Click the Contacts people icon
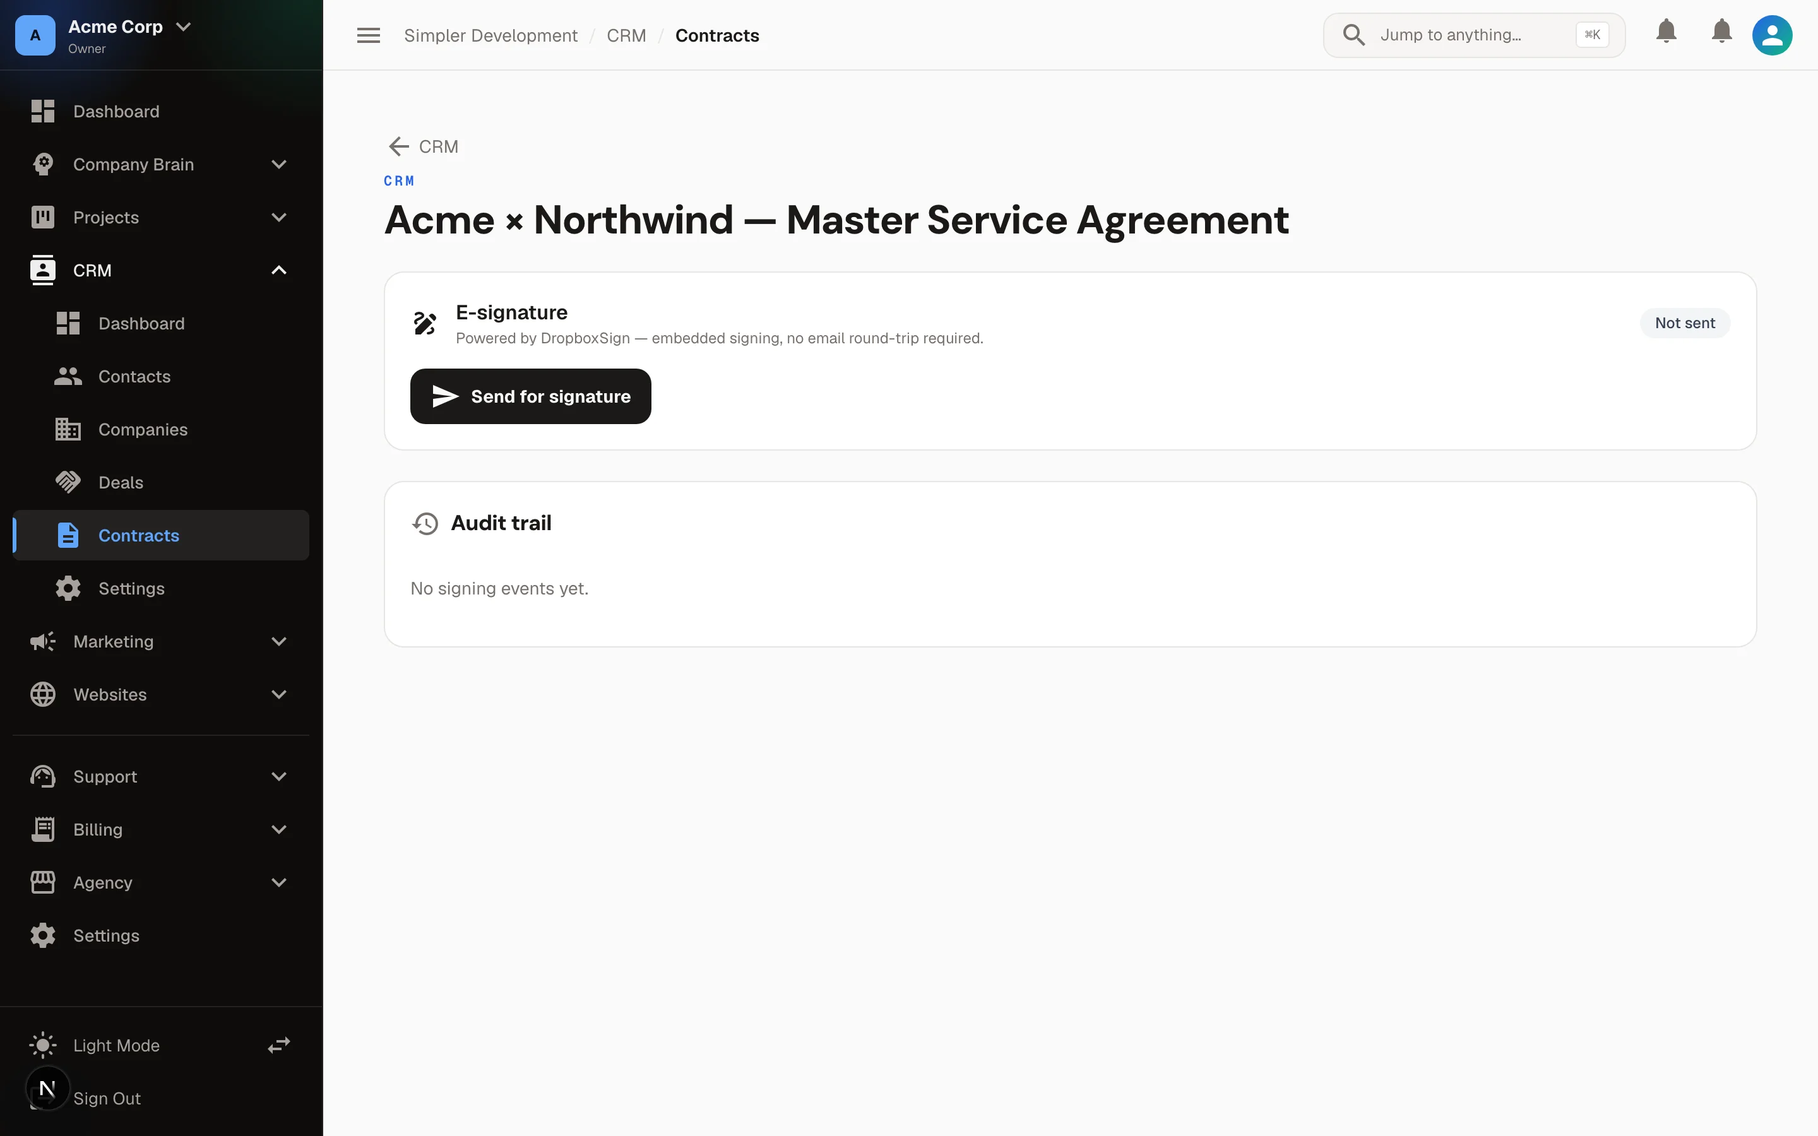This screenshot has width=1818, height=1136. [68, 376]
